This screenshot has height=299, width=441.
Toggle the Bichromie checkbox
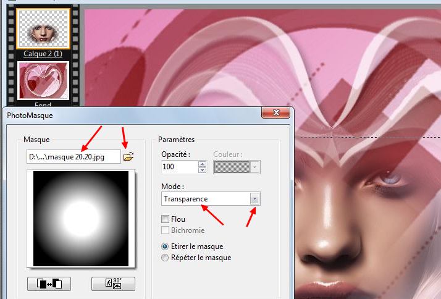(x=165, y=230)
